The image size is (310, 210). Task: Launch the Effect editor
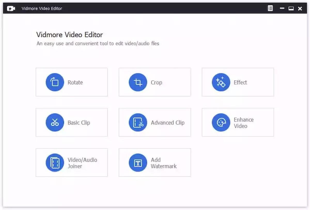[x=238, y=82]
